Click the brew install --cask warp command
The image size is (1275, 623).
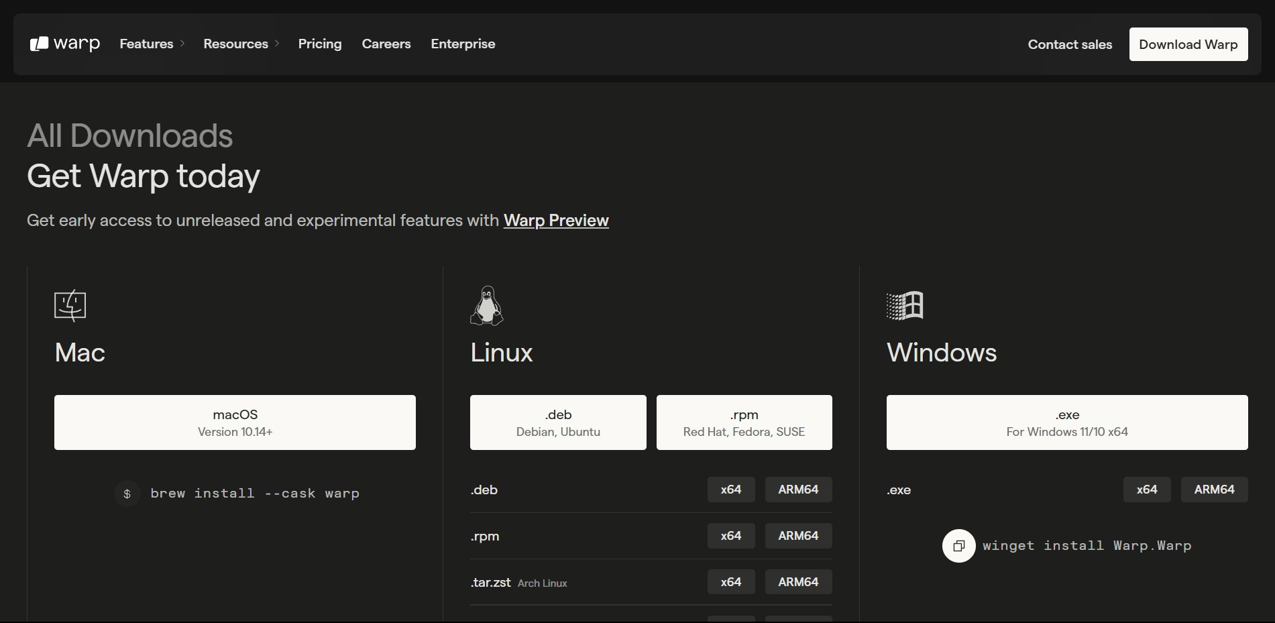pyautogui.click(x=255, y=494)
